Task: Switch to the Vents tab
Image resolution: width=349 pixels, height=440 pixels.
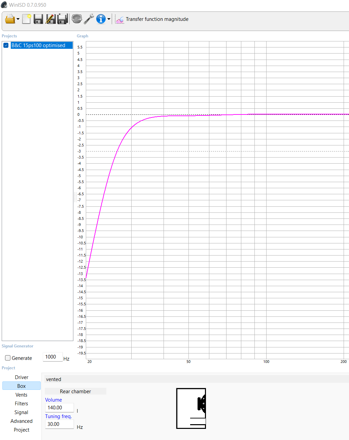Action: 22,395
